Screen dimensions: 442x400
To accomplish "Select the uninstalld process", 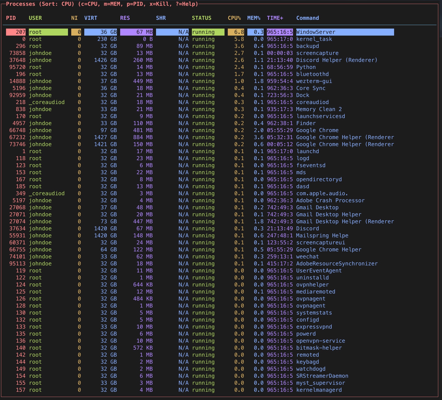I will (x=200, y=278).
